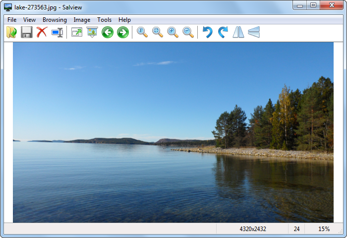Zoom out with the minus magnifier

click(x=188, y=32)
